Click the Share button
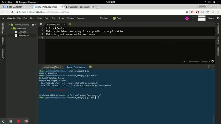Screen dimensions: 221x124 point(211,18)
